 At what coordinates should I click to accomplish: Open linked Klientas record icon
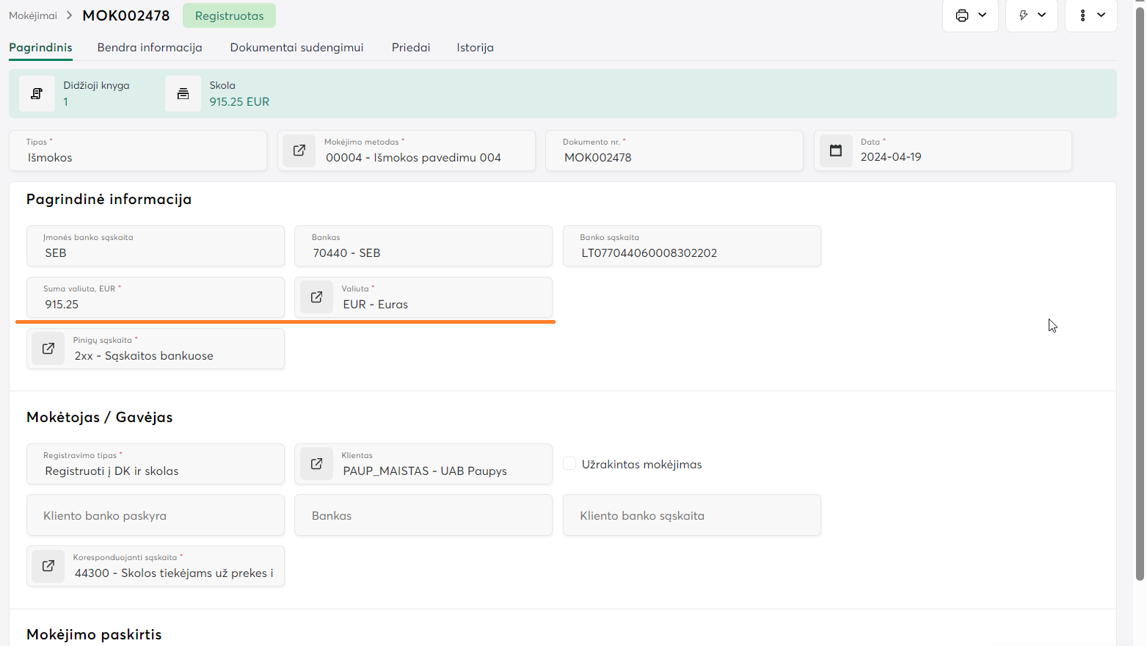click(316, 464)
